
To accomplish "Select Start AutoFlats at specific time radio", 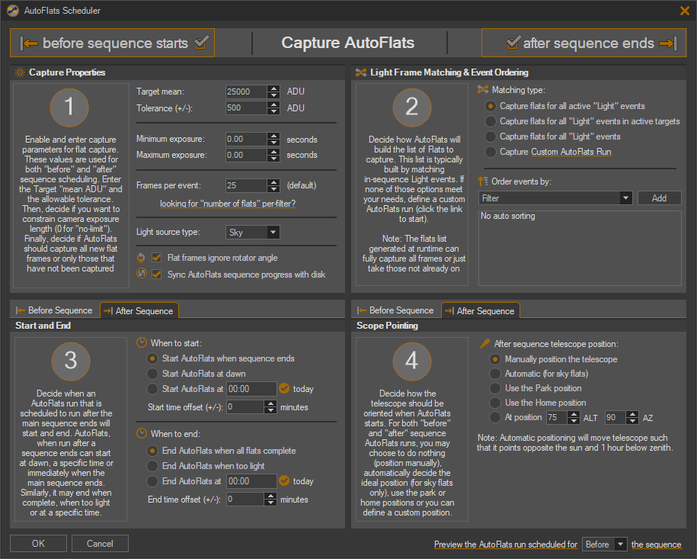I will (x=152, y=388).
